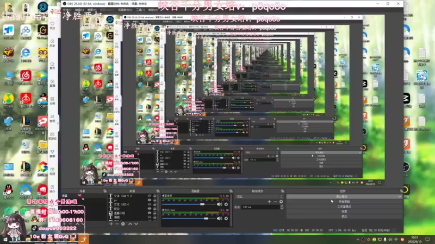Mute the mic/aux audio channel
This screenshot has height=244, width=435.
[220, 219]
